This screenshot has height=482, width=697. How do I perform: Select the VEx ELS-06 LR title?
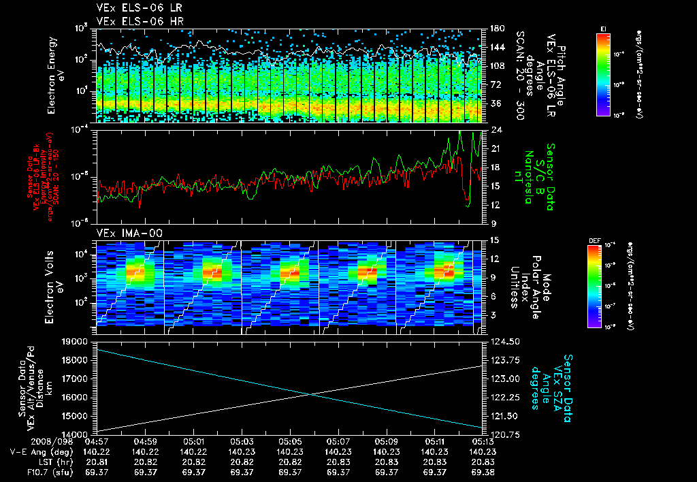[140, 8]
